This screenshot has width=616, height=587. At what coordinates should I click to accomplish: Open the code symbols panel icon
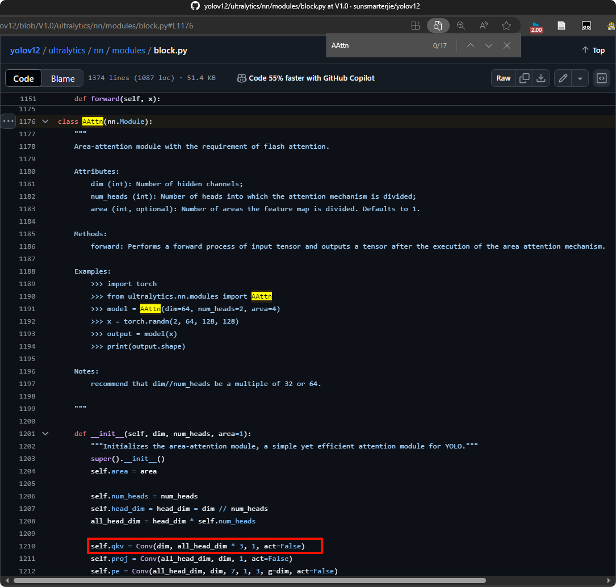click(602, 78)
